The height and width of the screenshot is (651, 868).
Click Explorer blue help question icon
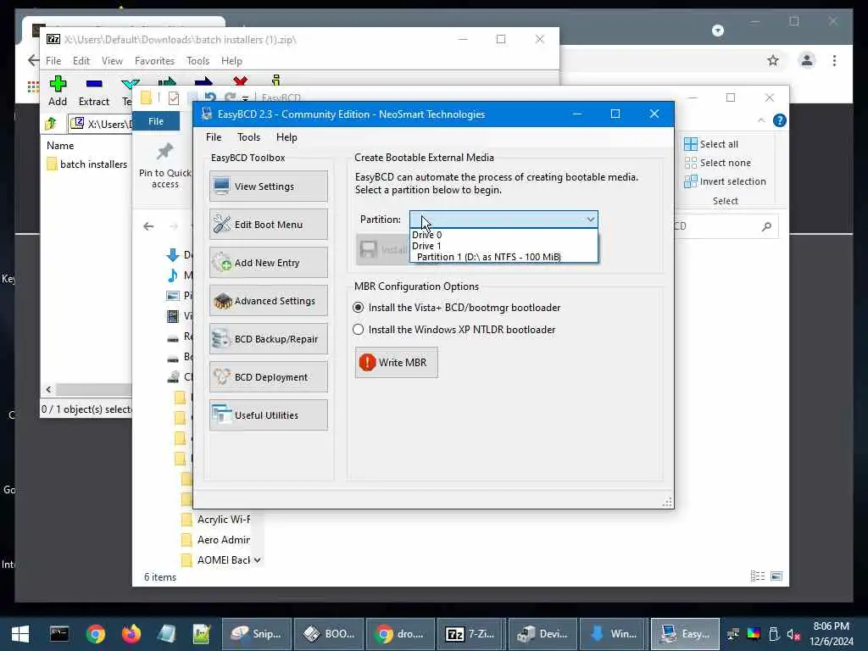click(x=780, y=120)
